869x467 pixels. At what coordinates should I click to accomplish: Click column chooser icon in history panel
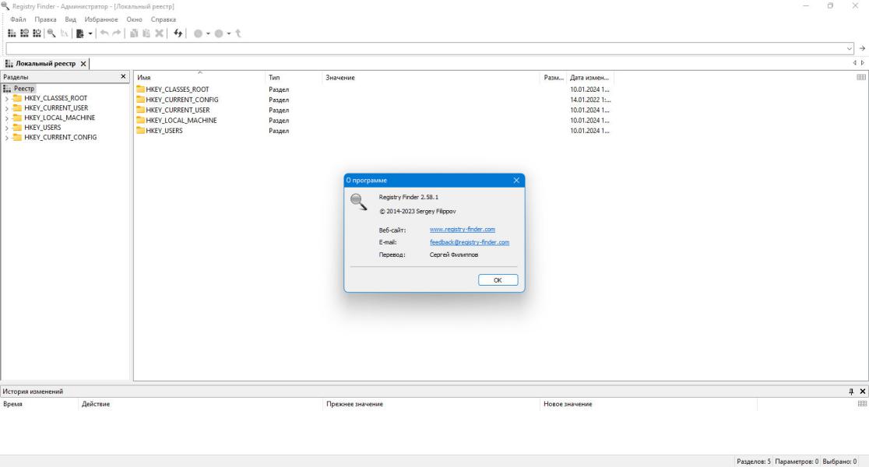click(x=862, y=404)
